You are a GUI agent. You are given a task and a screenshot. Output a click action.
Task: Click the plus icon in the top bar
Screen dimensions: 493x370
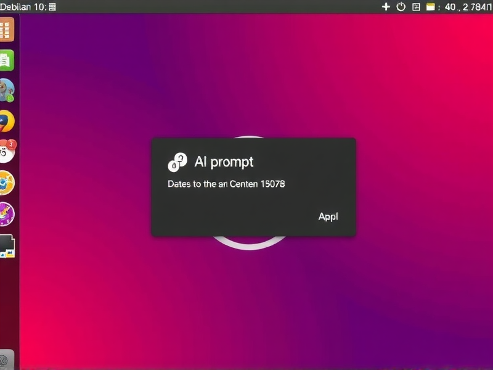click(x=386, y=7)
